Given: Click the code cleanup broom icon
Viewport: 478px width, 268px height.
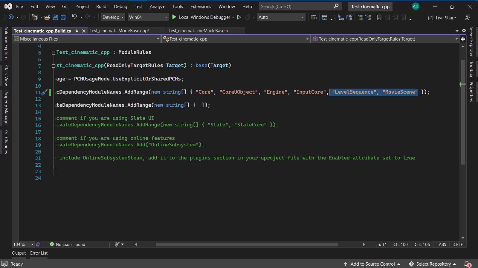Looking at the screenshot, I should (x=117, y=244).
